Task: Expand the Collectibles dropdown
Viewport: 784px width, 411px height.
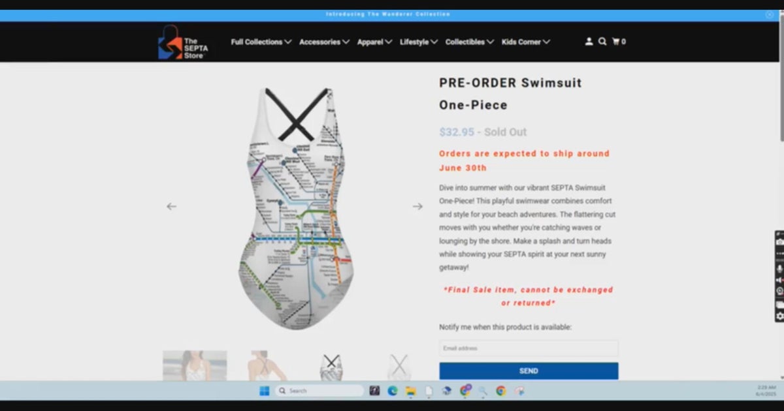Action: click(469, 41)
